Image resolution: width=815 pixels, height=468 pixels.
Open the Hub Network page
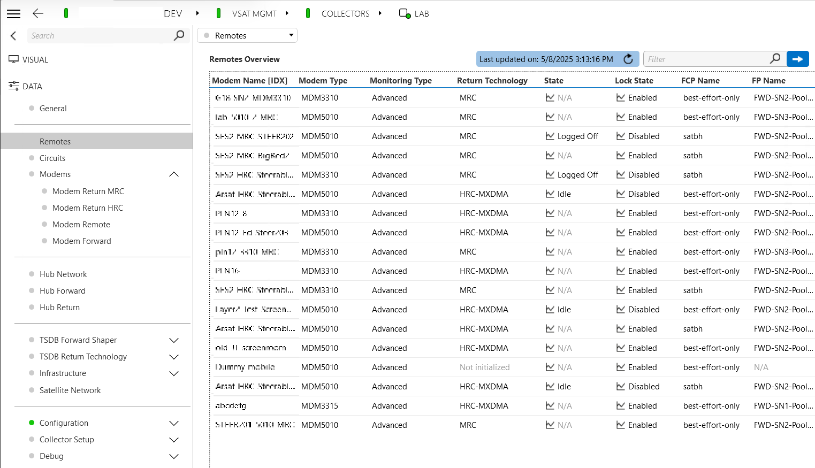[63, 274]
